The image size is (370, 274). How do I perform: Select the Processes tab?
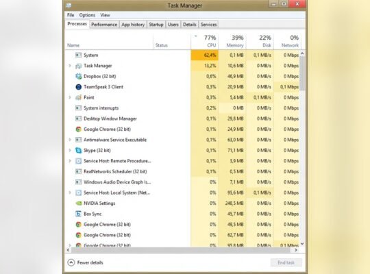point(77,24)
